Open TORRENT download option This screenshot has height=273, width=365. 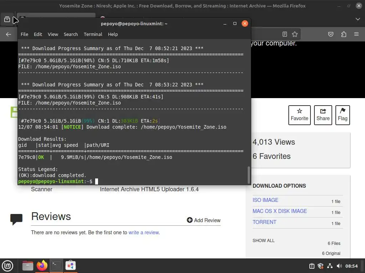click(264, 222)
